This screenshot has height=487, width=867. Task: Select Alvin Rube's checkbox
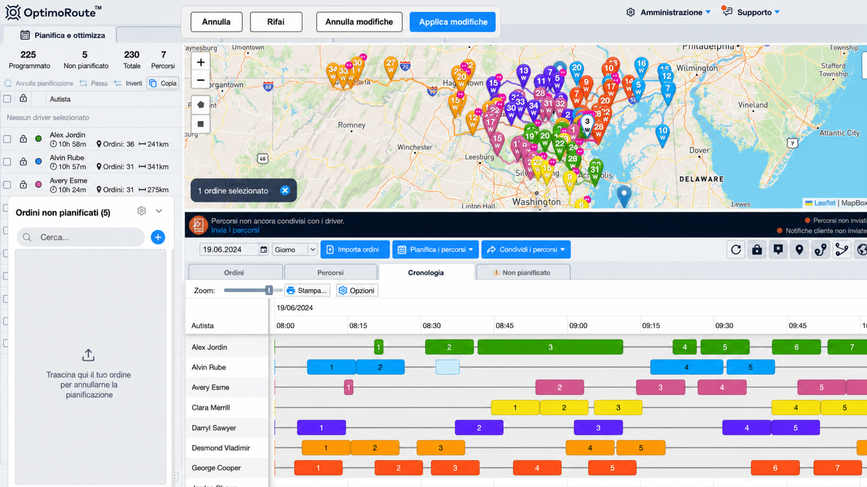7,162
